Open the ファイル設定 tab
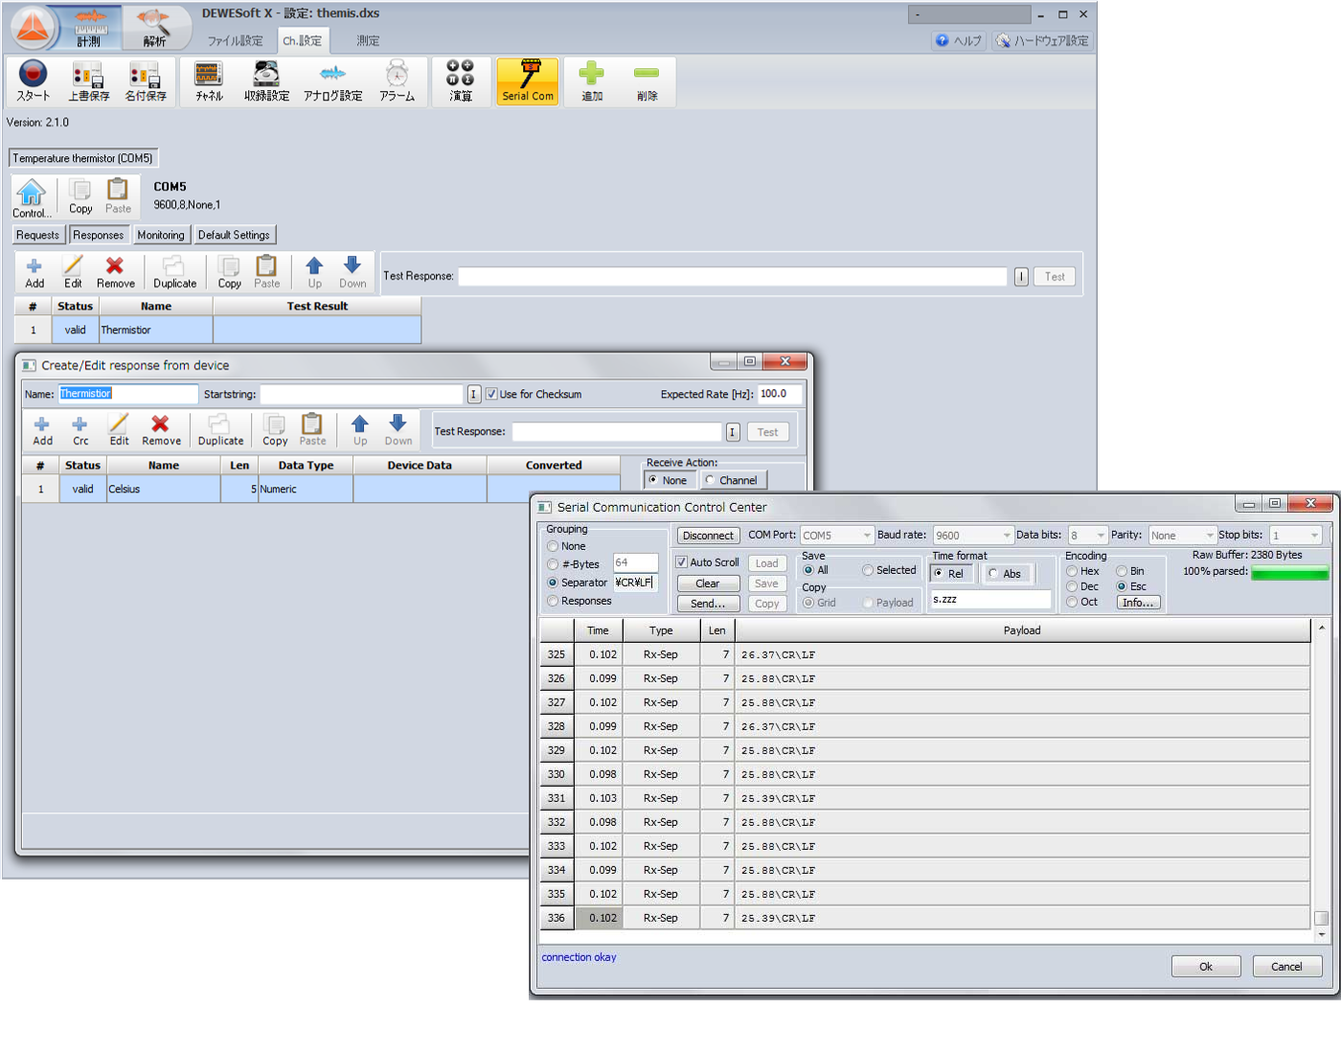 pos(236,41)
